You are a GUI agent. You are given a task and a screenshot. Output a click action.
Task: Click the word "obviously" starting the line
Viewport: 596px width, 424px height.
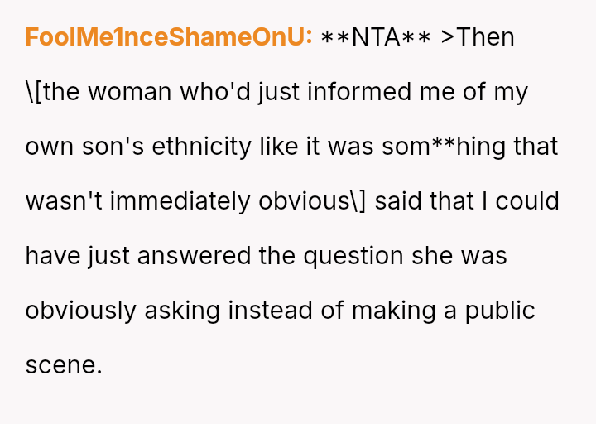tap(81, 311)
